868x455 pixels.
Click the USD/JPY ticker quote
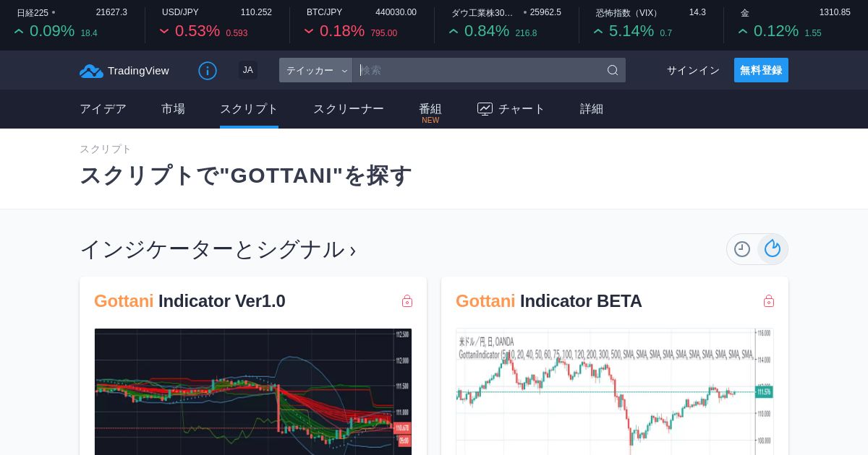click(217, 22)
